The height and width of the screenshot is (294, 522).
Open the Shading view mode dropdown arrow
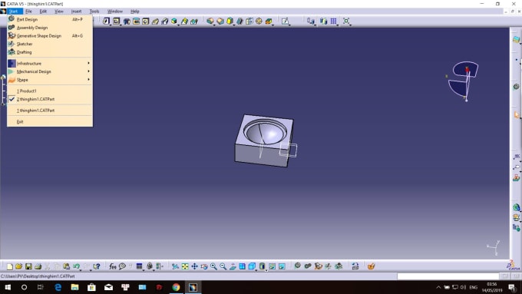coord(266,270)
